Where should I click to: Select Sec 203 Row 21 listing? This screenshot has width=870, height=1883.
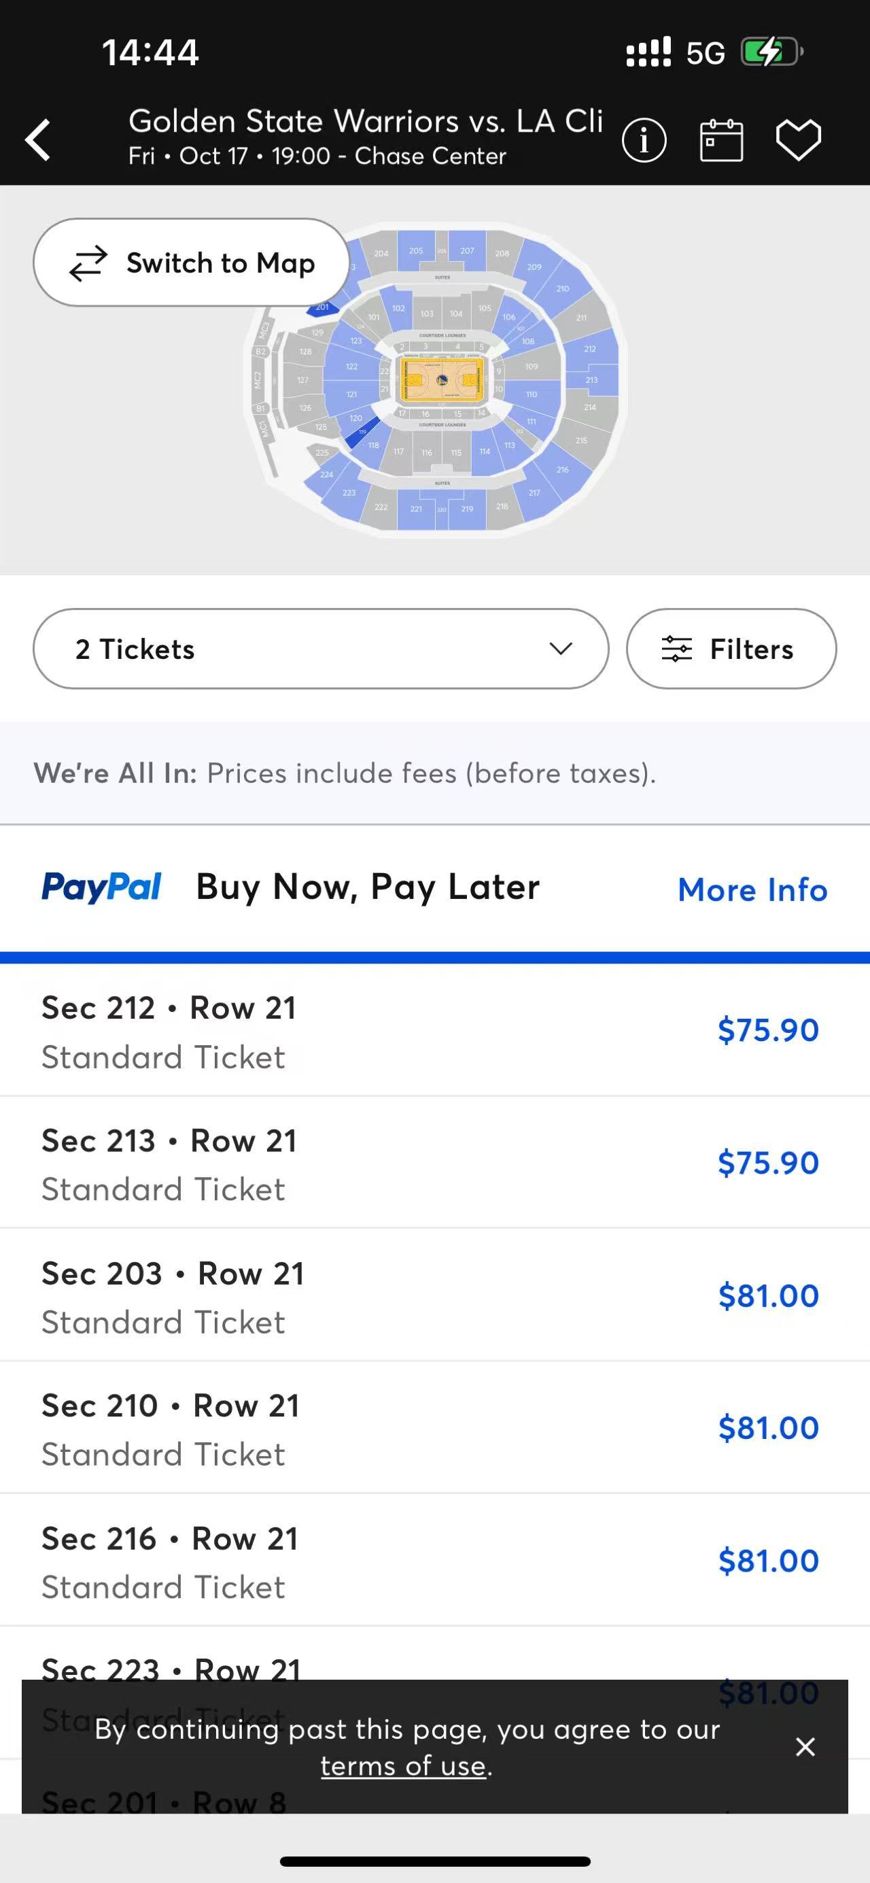pyautogui.click(x=434, y=1295)
